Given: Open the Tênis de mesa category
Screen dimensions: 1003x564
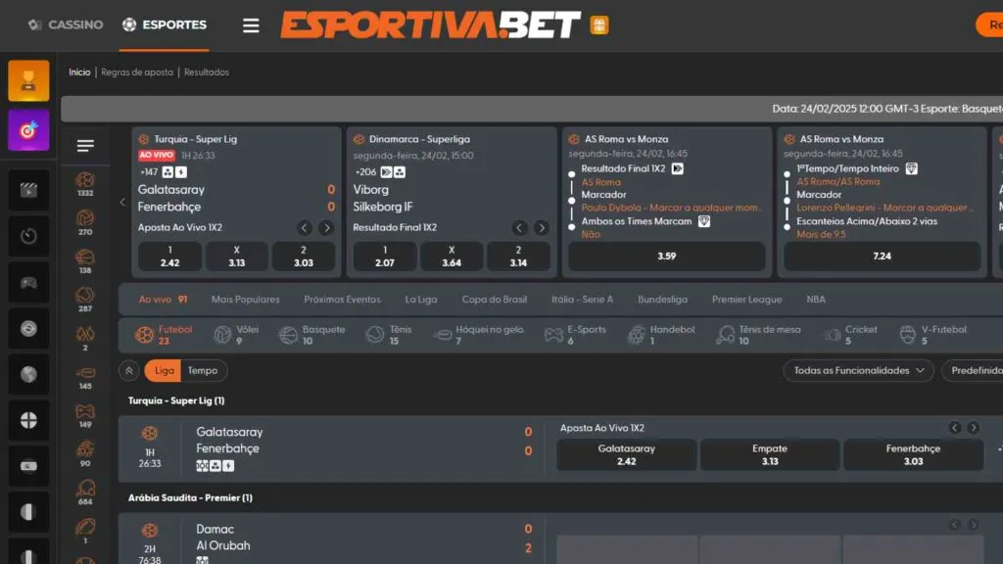Looking at the screenshot, I should click(725, 333).
